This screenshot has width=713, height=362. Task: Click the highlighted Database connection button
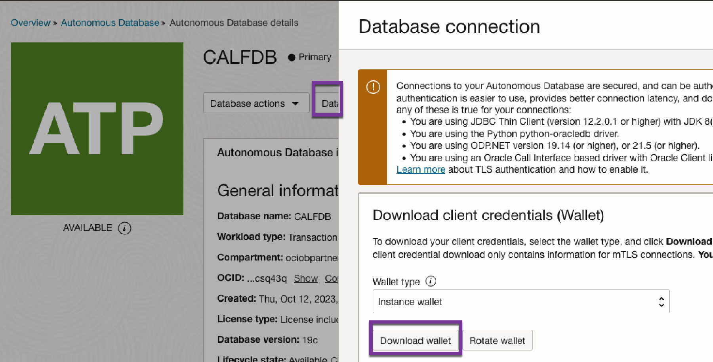(328, 103)
